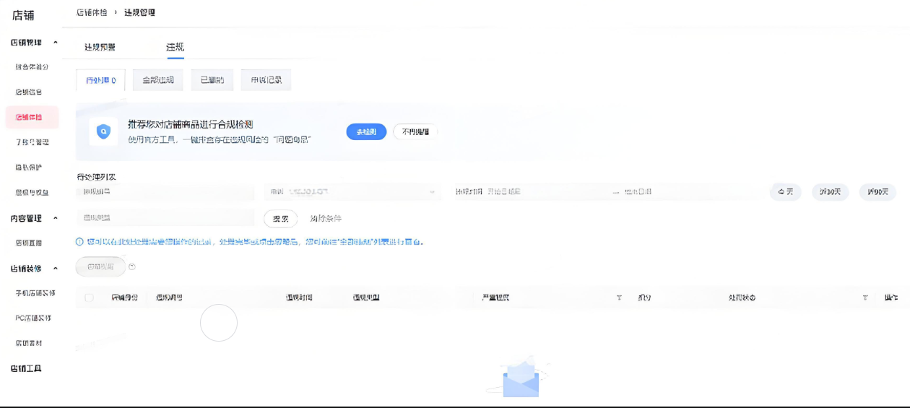This screenshot has width=910, height=408.
Task: Open the dropdown in the filter row
Action: (432, 192)
